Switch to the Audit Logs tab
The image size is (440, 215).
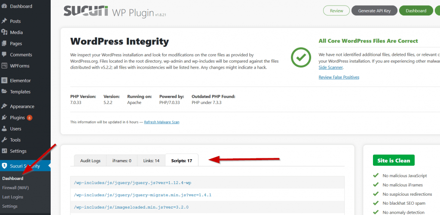pyautogui.click(x=90, y=160)
